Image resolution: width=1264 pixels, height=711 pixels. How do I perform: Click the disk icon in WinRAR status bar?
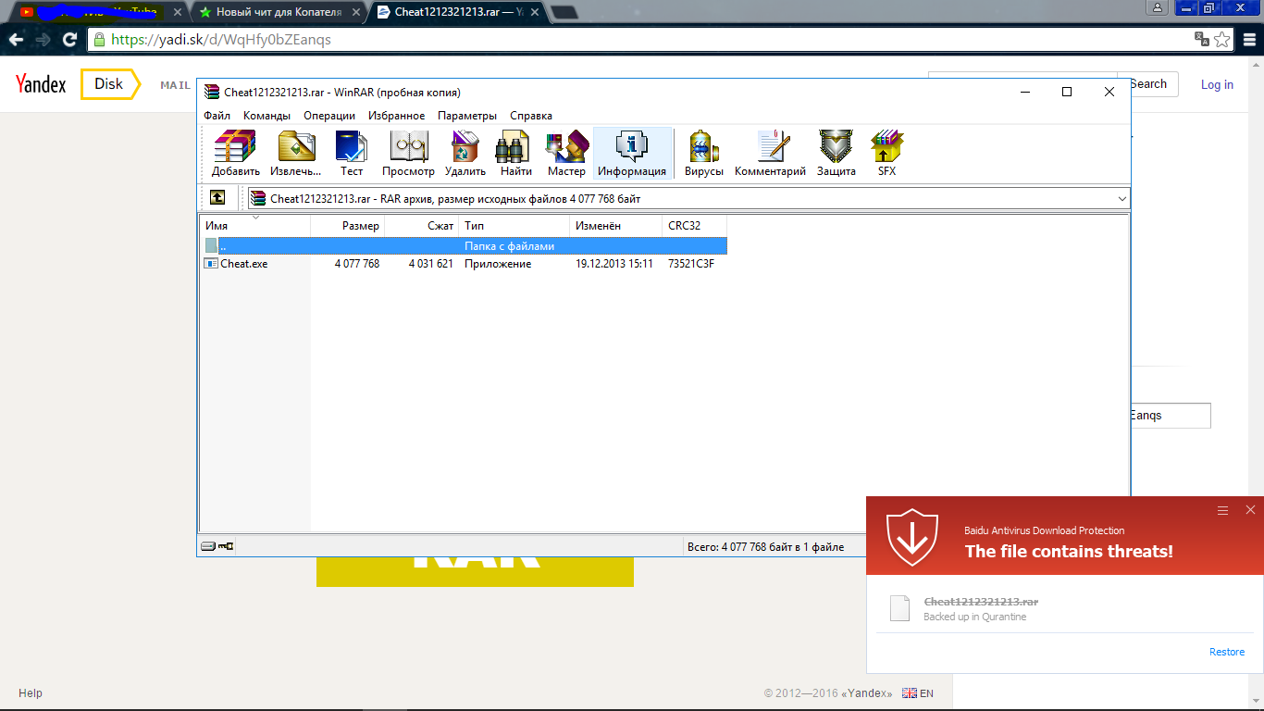point(208,546)
